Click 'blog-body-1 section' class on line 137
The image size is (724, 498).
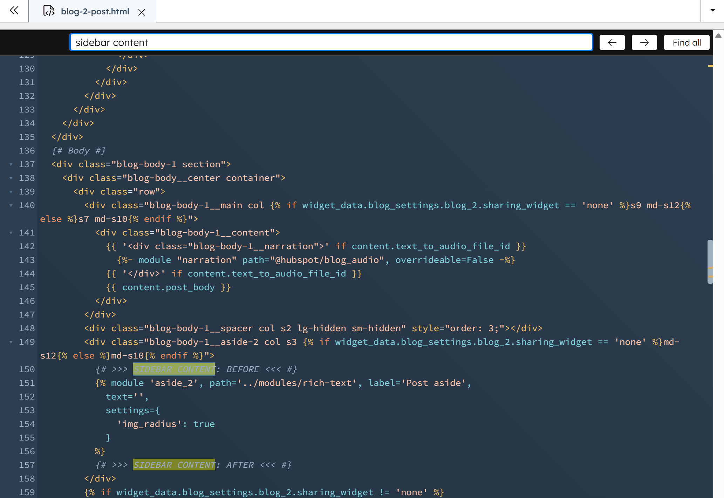[169, 164]
